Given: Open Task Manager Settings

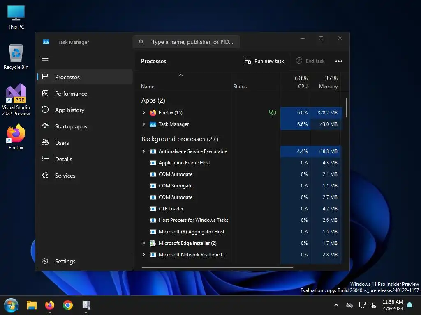Looking at the screenshot, I should [85, 261].
